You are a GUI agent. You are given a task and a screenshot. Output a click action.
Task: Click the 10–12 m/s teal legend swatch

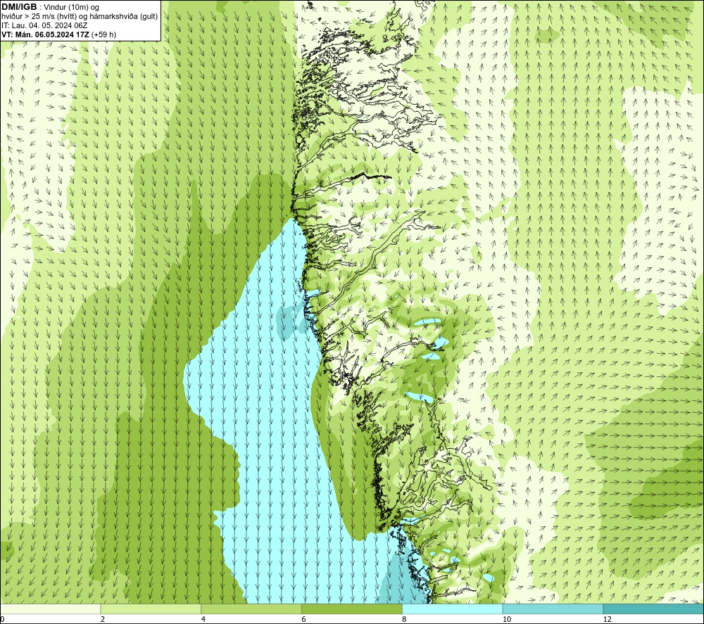pyautogui.click(x=553, y=609)
